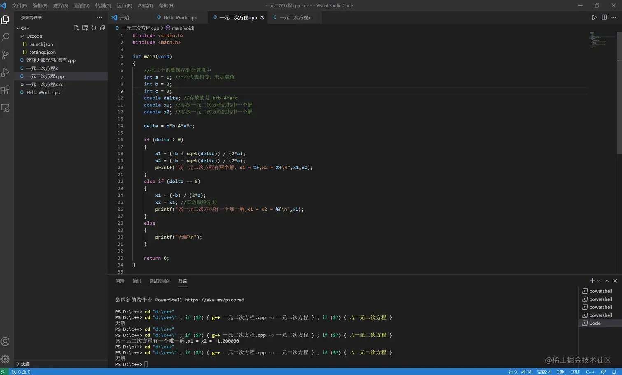
Task: Open launch.json in the explorer
Action: [41, 44]
